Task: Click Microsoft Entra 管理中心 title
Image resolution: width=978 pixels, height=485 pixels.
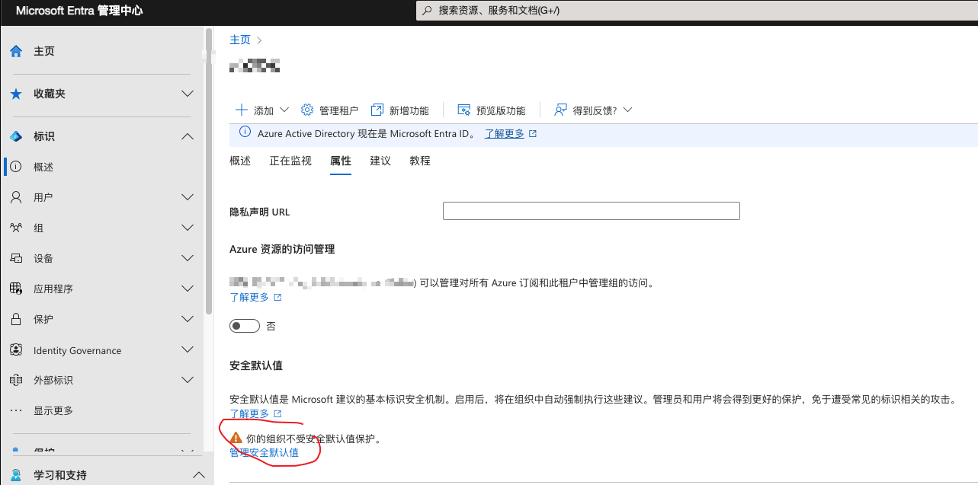Action: coord(79,11)
